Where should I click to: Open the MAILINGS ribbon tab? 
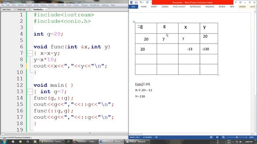[210, 7]
